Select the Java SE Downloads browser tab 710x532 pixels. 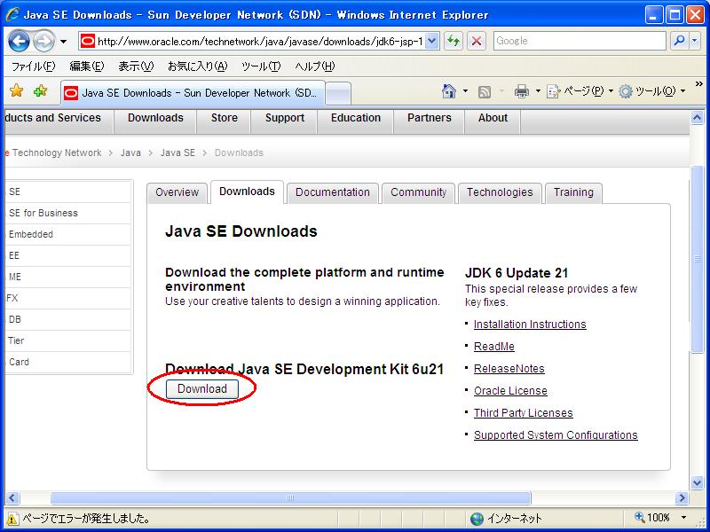[193, 93]
